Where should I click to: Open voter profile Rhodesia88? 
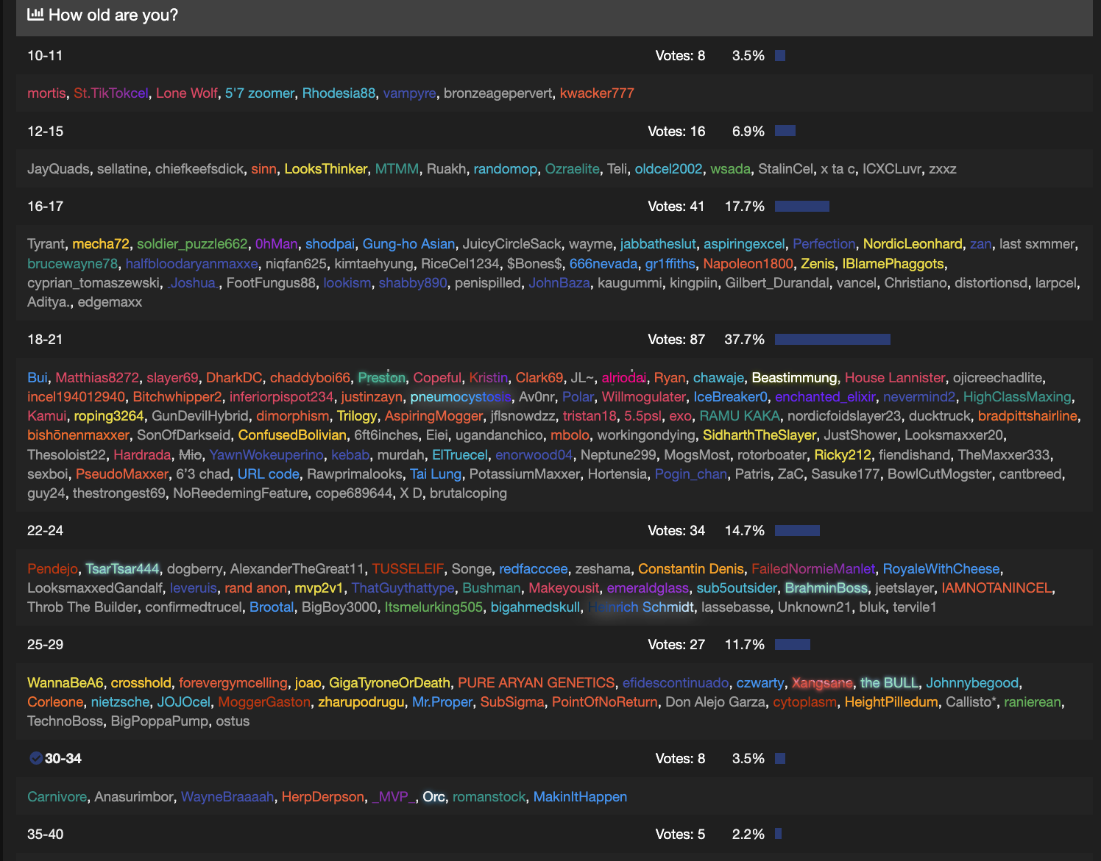[x=339, y=93]
